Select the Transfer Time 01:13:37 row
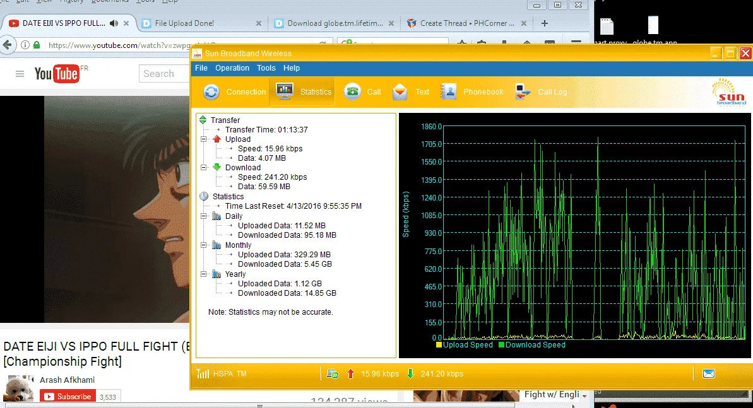This screenshot has height=408, width=753. click(266, 130)
